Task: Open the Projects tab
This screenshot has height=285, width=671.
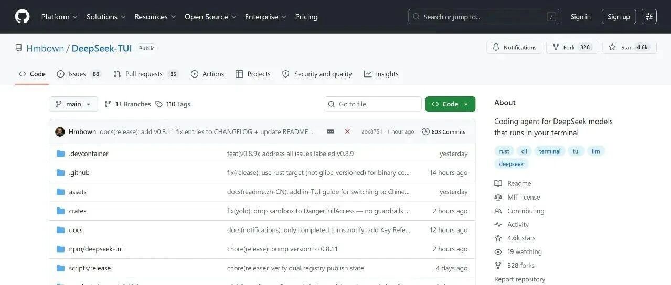Action: pyautogui.click(x=253, y=74)
